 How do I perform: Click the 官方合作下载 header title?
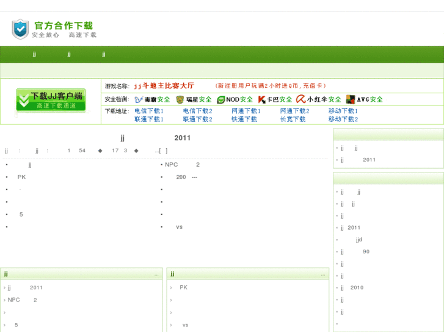(64, 26)
